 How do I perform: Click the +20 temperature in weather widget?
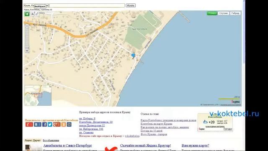pyautogui.click(x=211, y=122)
